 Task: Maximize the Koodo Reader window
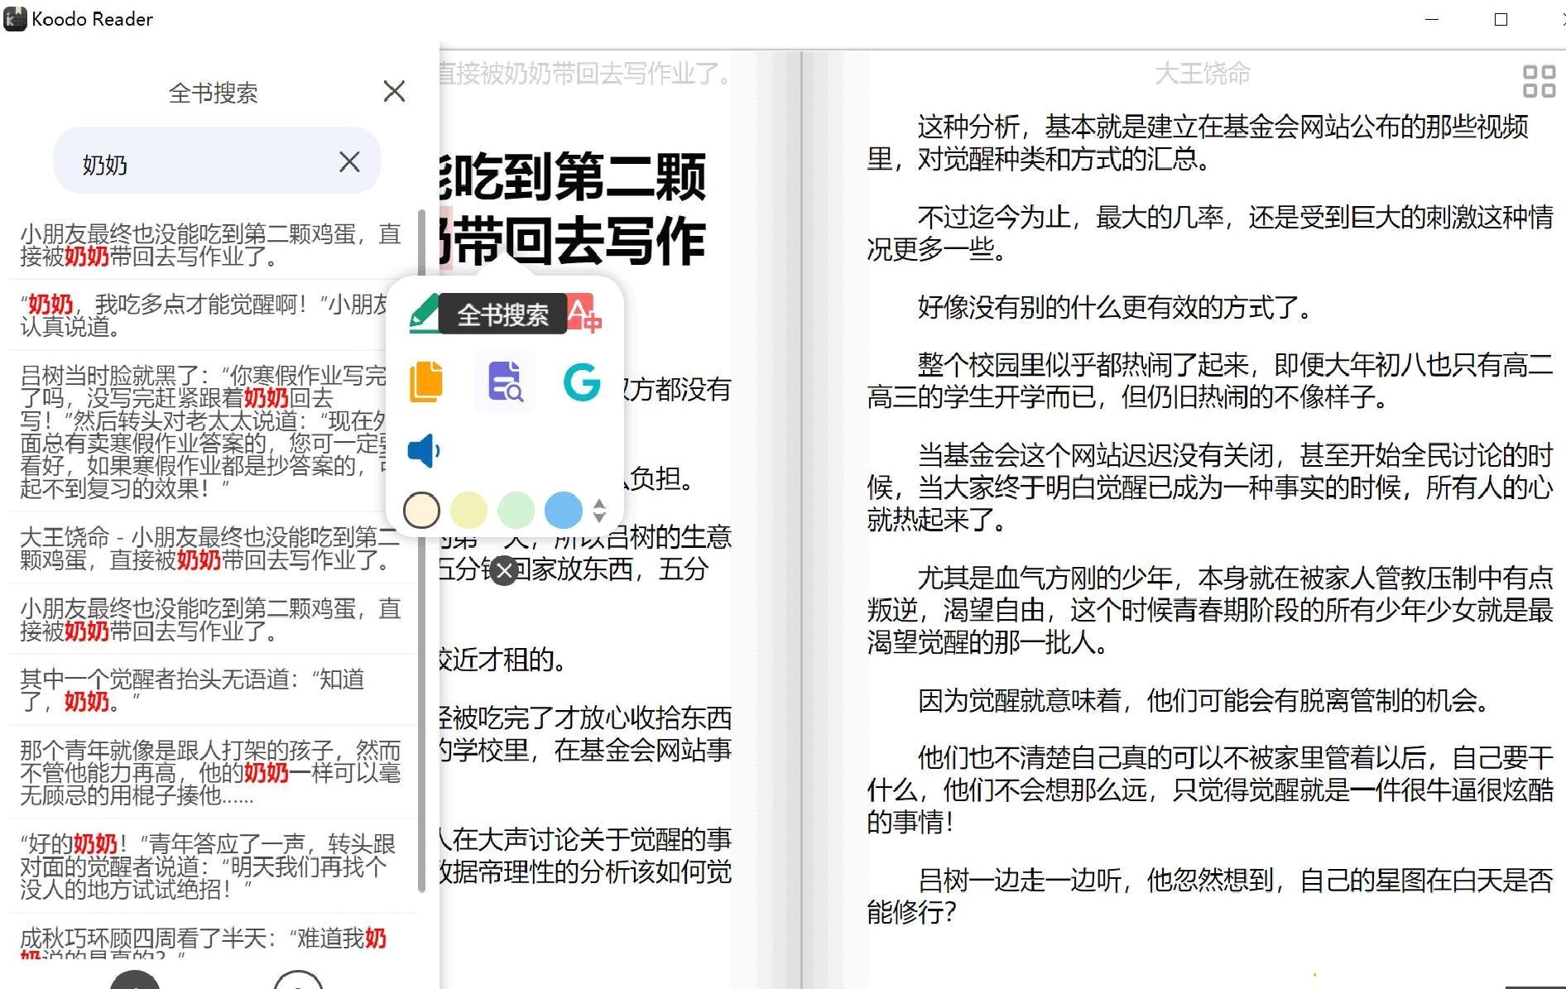click(1501, 19)
